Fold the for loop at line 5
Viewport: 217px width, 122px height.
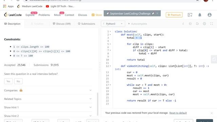coord(110,44)
